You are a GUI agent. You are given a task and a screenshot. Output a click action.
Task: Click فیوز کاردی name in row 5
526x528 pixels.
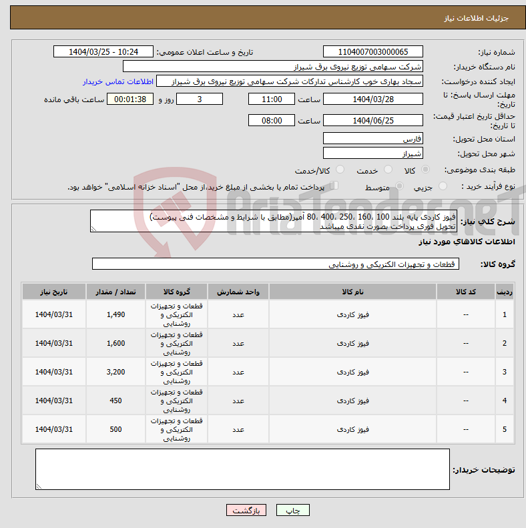coord(352,429)
